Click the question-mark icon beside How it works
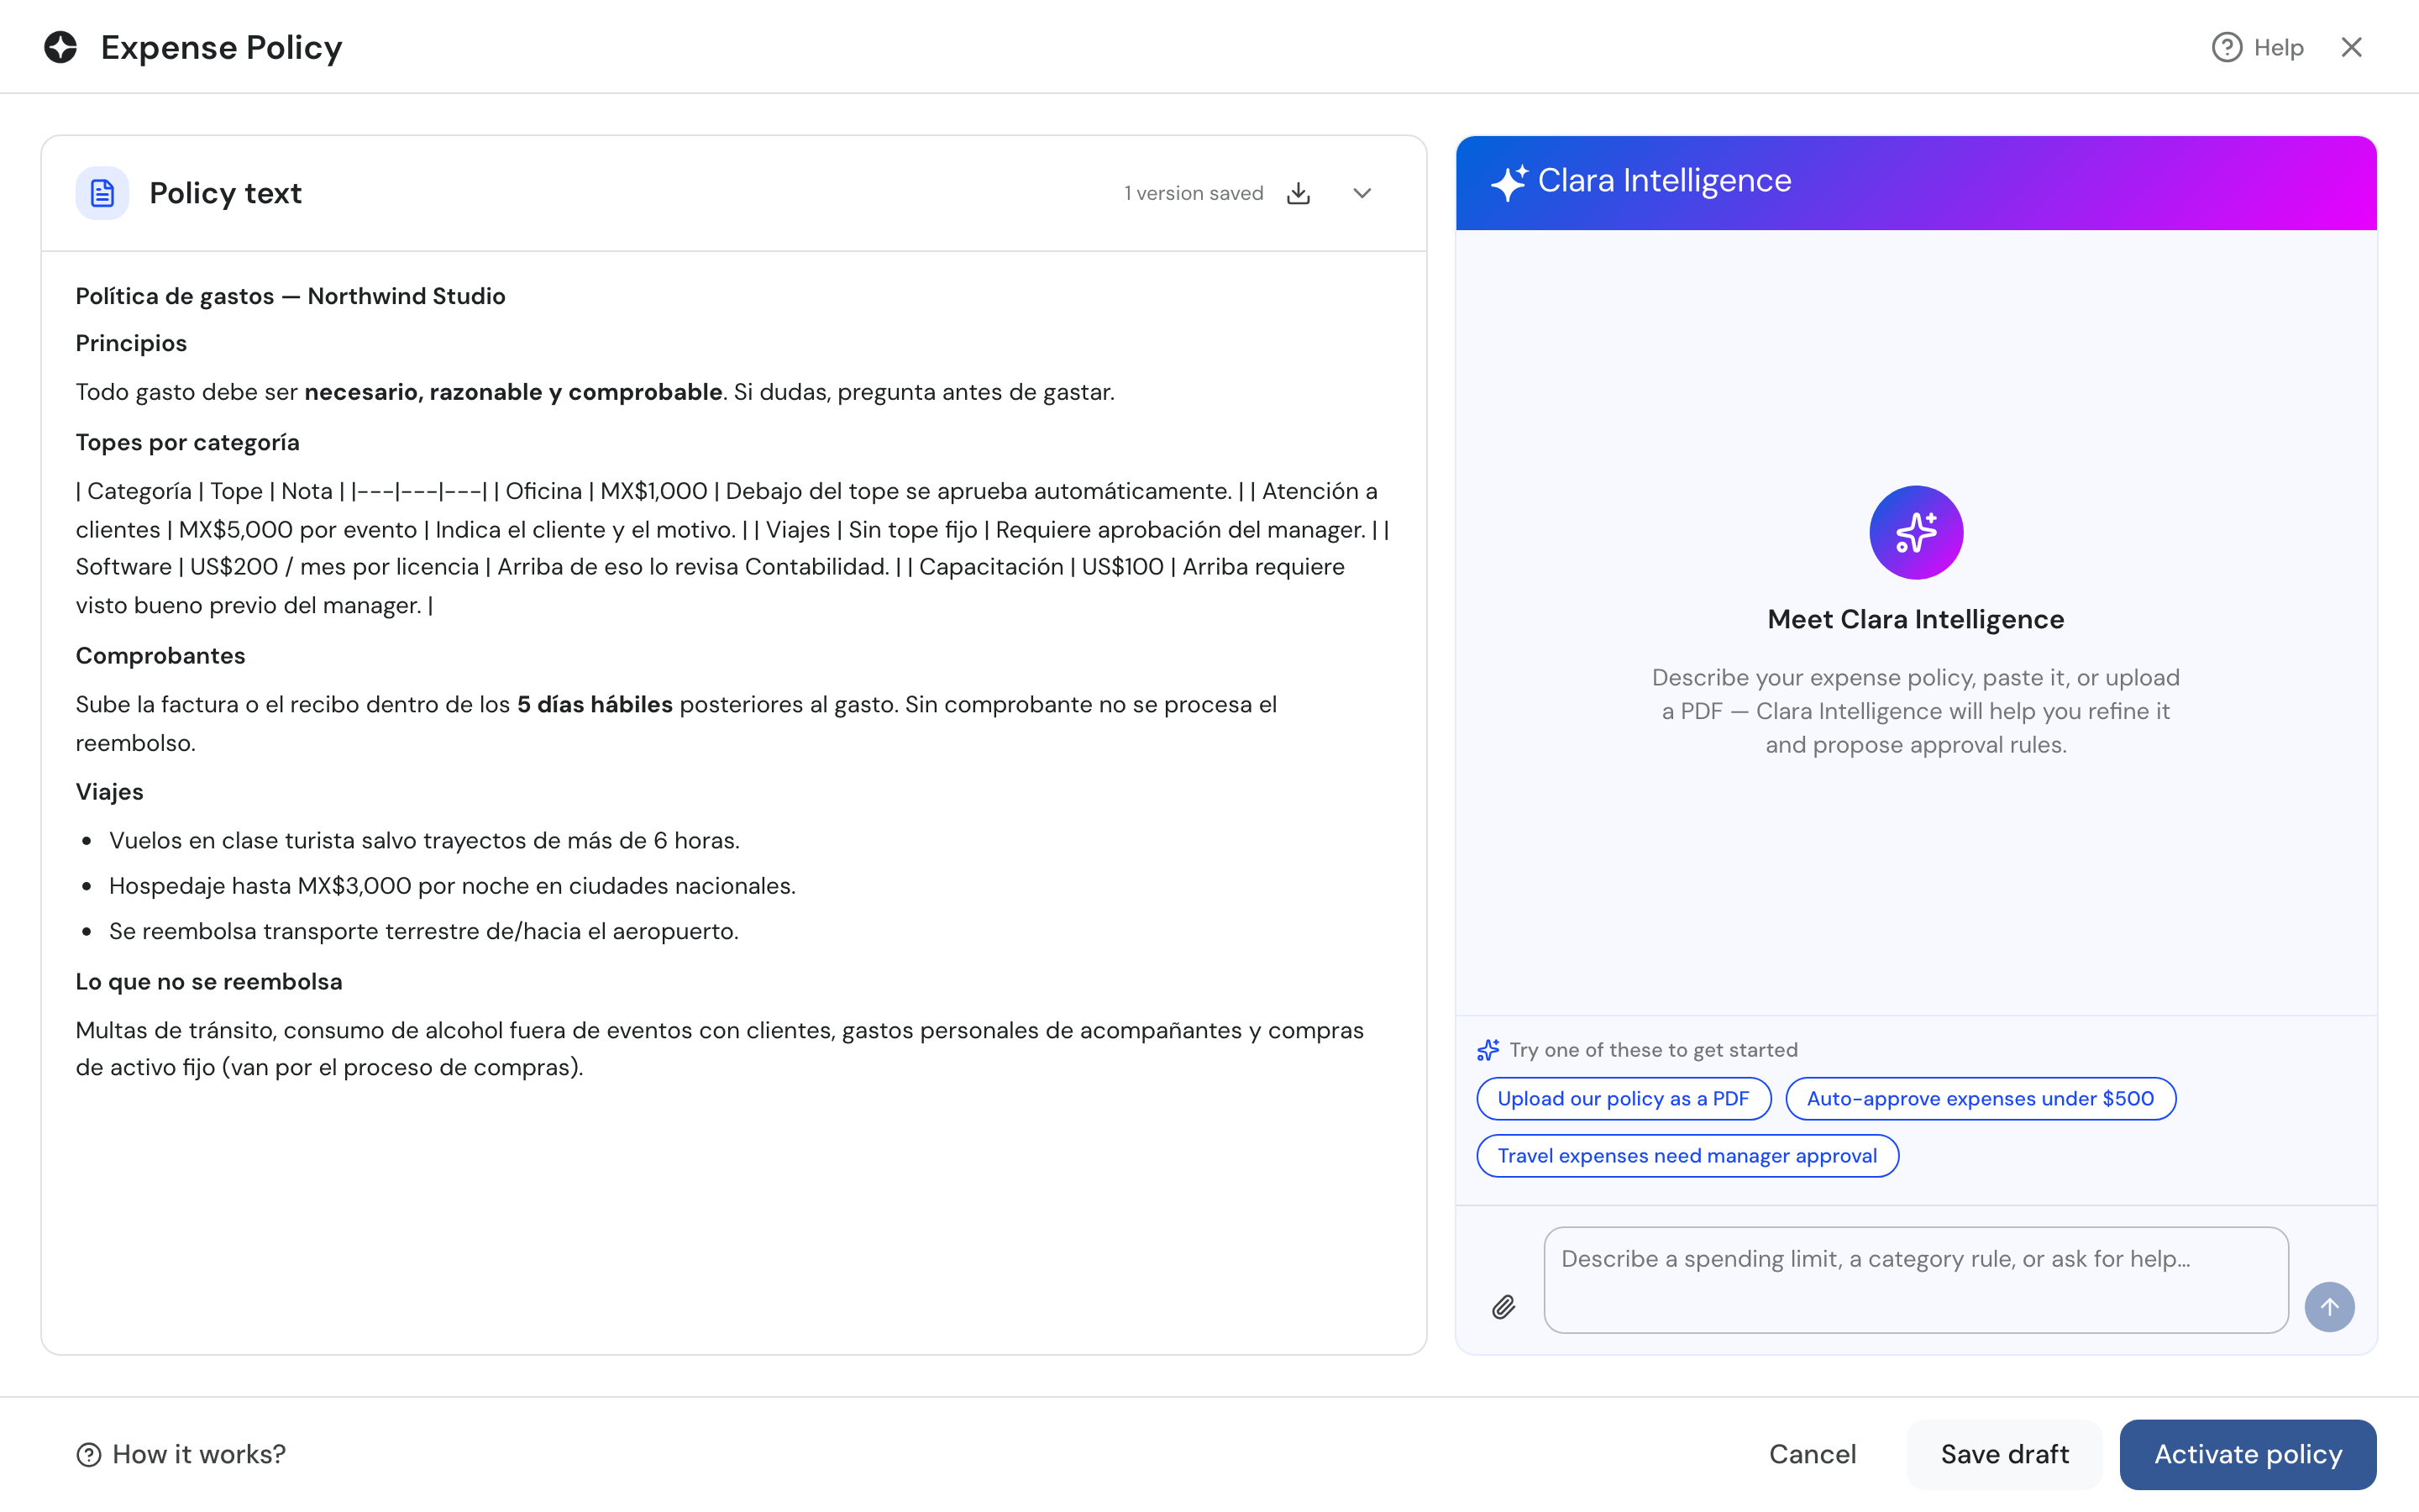2419x1512 pixels. pos(89,1455)
